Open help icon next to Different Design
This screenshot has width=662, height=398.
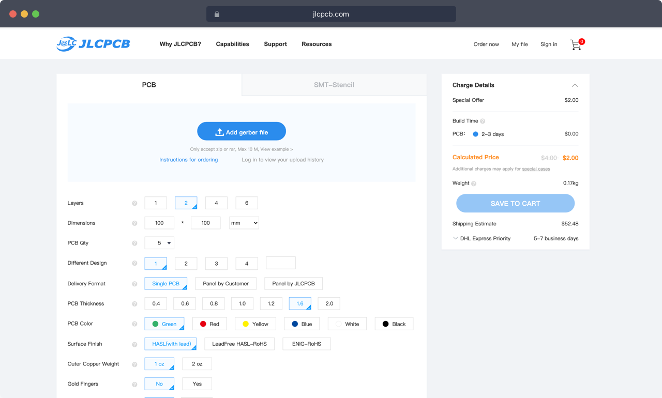tap(134, 263)
